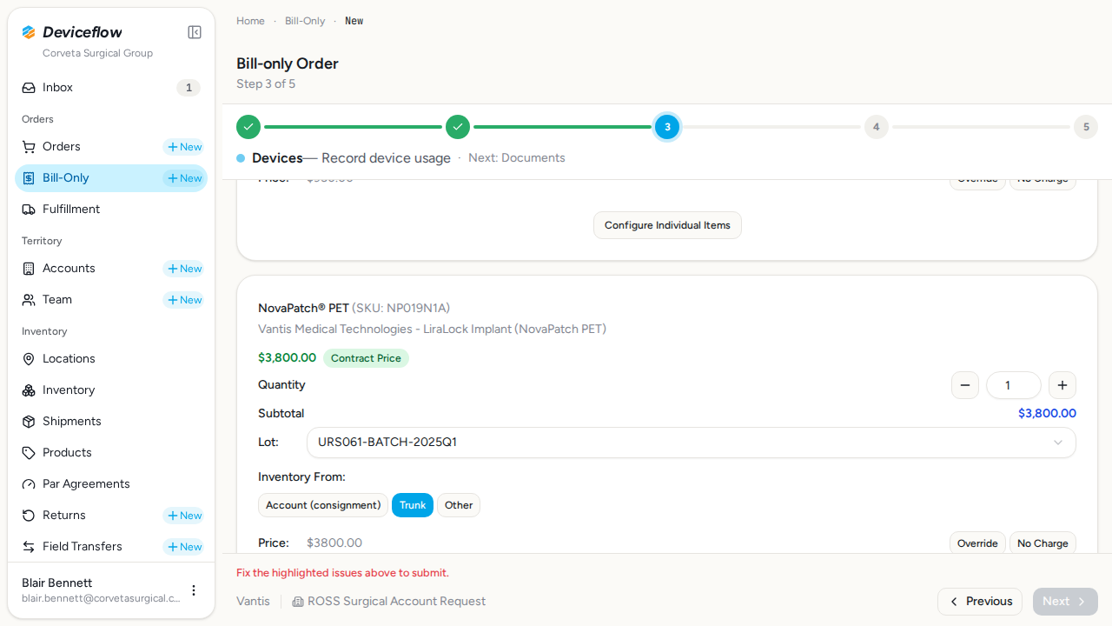The width and height of the screenshot is (1112, 626).
Task: Toggle Override for NovaPatch PET price
Action: click(977, 543)
